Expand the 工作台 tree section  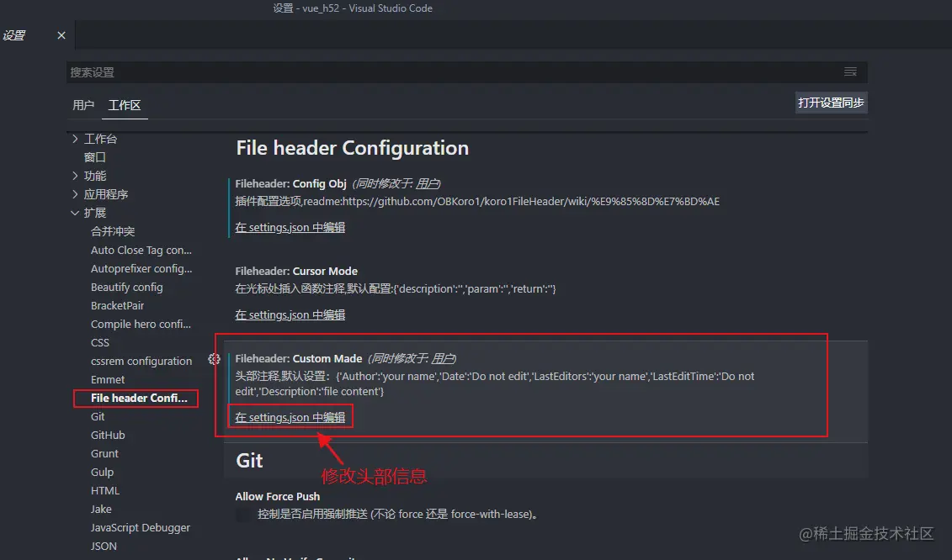(x=75, y=139)
